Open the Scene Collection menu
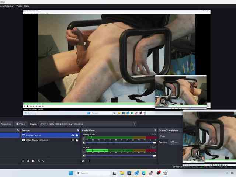This screenshot has width=236, height=177. [7, 6]
